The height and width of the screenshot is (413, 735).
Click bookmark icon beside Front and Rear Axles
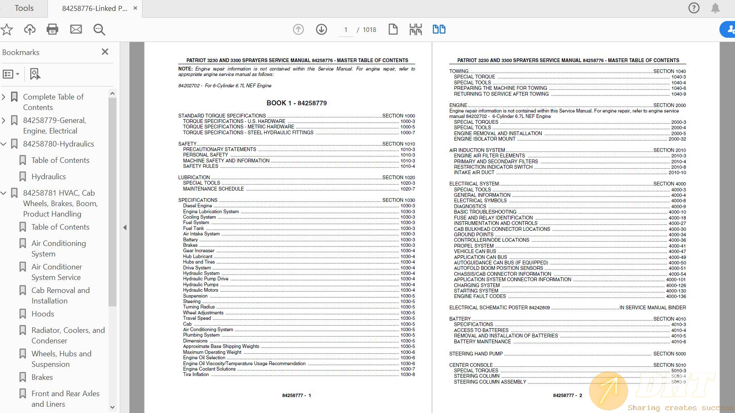click(x=23, y=394)
